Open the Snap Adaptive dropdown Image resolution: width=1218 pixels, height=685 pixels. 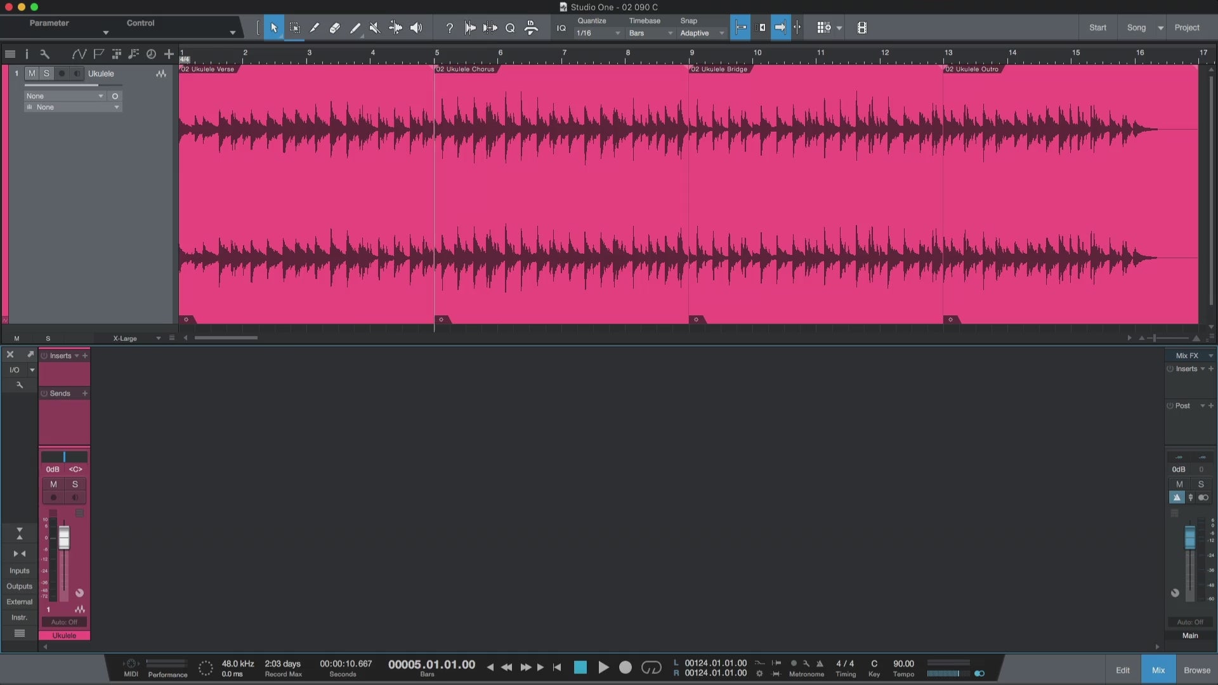click(x=702, y=33)
